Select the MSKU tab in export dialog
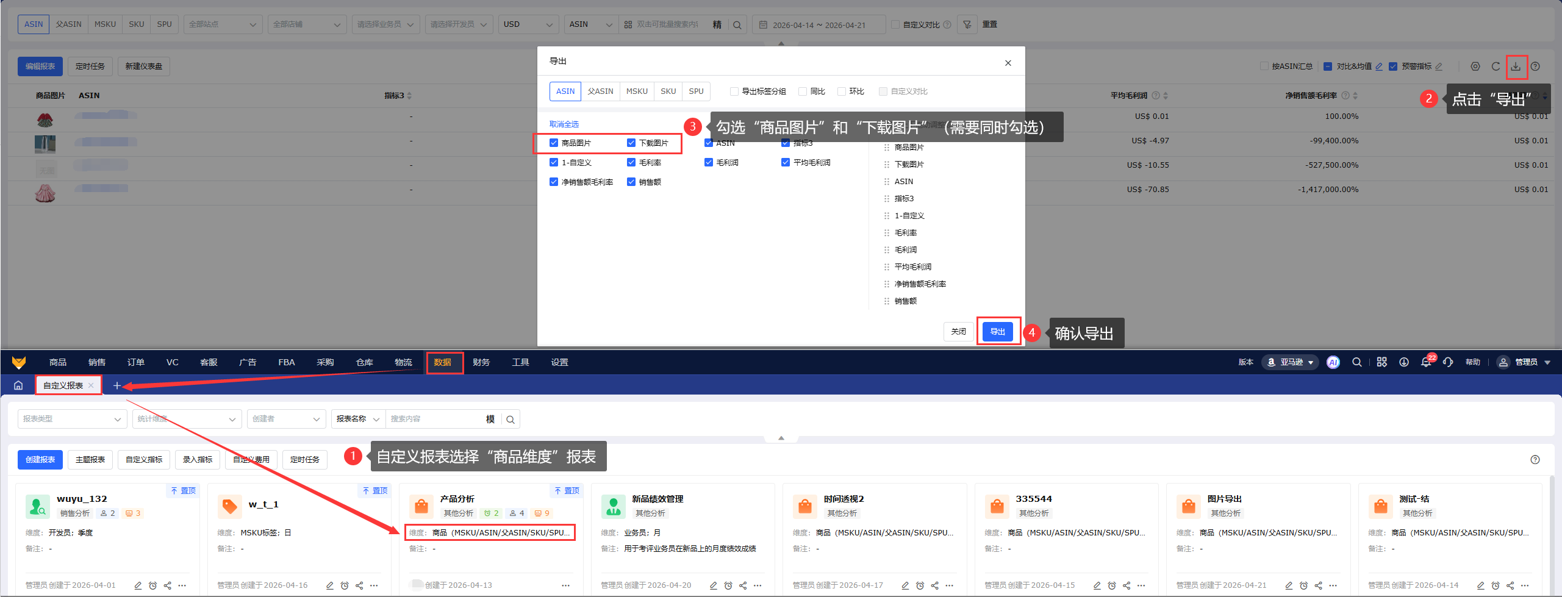The width and height of the screenshot is (1562, 597). (637, 91)
